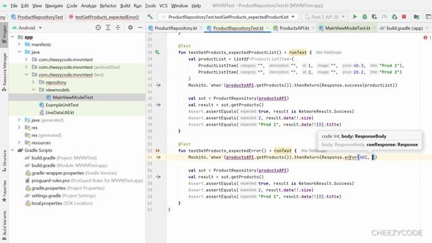Image resolution: width=432 pixels, height=243 pixels.
Task: Click productsAPI reference on line 54
Action: pyautogui.click(x=240, y=157)
